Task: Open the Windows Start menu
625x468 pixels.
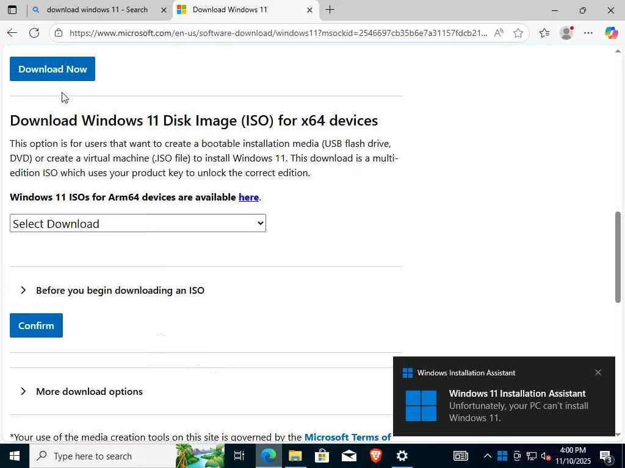Action: [x=15, y=456]
